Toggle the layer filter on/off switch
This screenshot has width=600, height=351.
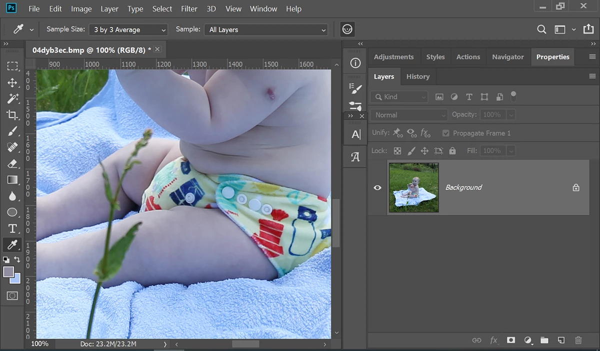click(x=513, y=96)
